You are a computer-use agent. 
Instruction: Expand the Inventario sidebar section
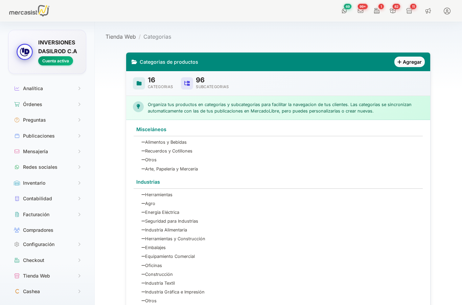[47, 183]
